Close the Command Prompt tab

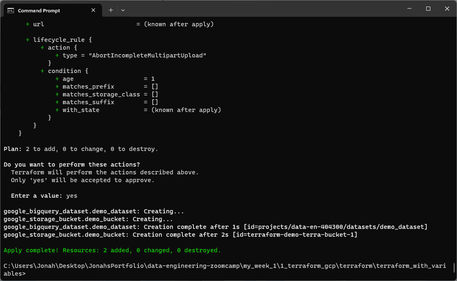point(93,10)
